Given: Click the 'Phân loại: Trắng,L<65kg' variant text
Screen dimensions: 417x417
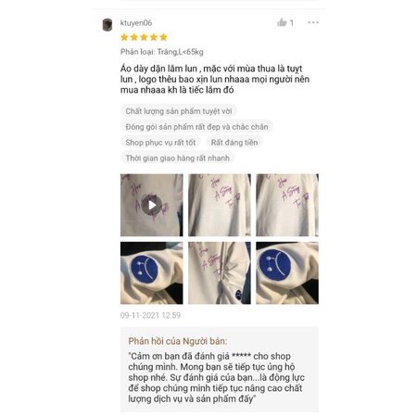Looking at the screenshot, I should pyautogui.click(x=162, y=52).
